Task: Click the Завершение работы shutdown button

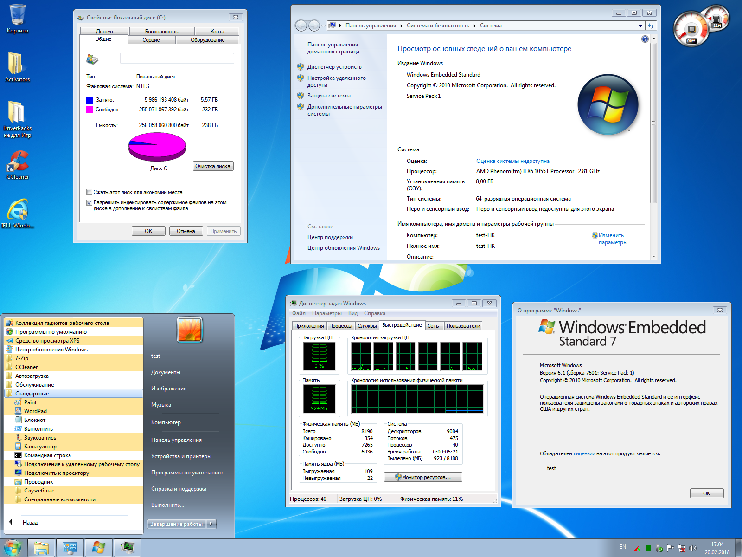Action: click(177, 524)
